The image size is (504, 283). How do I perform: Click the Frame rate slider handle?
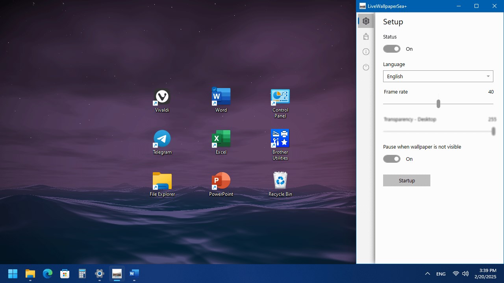click(x=438, y=104)
